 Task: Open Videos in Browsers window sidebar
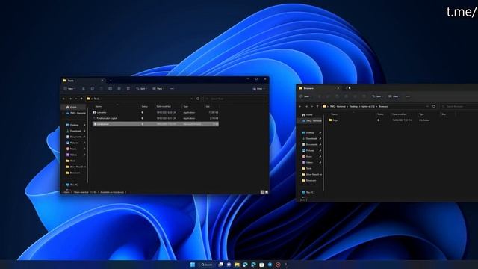(x=309, y=163)
